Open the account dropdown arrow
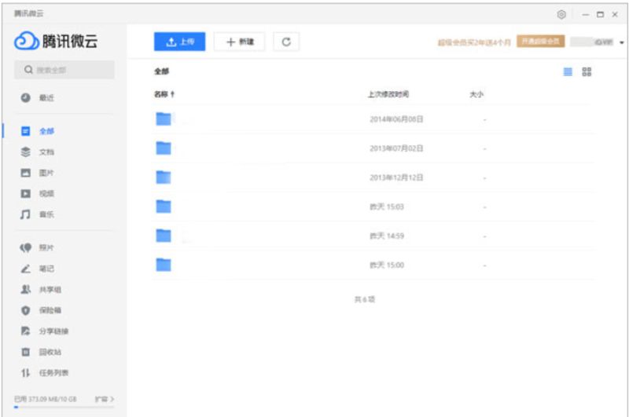Screen dimensions: 629x417 (622, 42)
